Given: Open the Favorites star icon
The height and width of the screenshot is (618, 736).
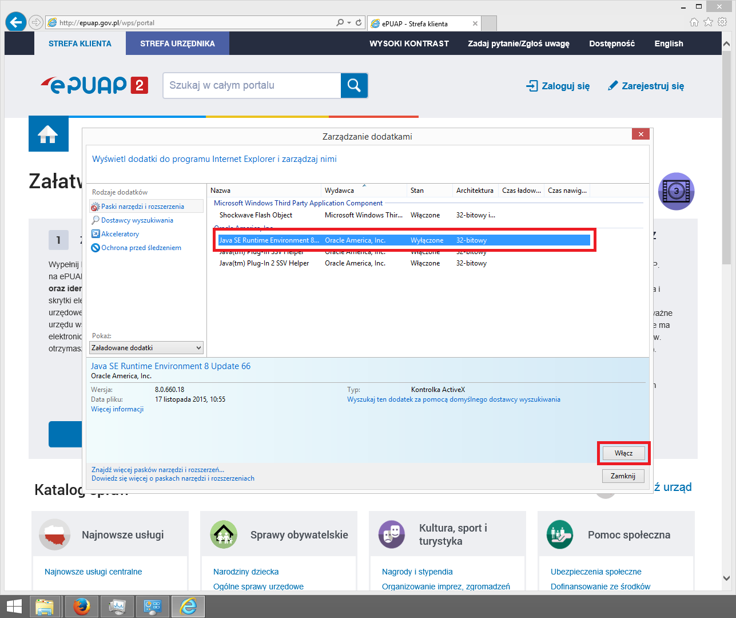Looking at the screenshot, I should coord(709,22).
